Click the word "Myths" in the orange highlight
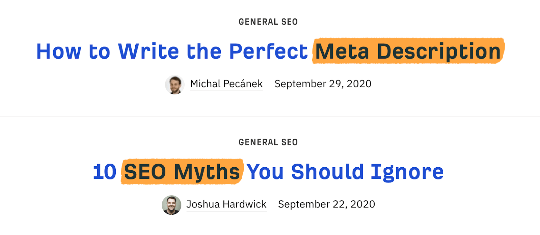Image resolution: width=540 pixels, height=235 pixels. [207, 172]
